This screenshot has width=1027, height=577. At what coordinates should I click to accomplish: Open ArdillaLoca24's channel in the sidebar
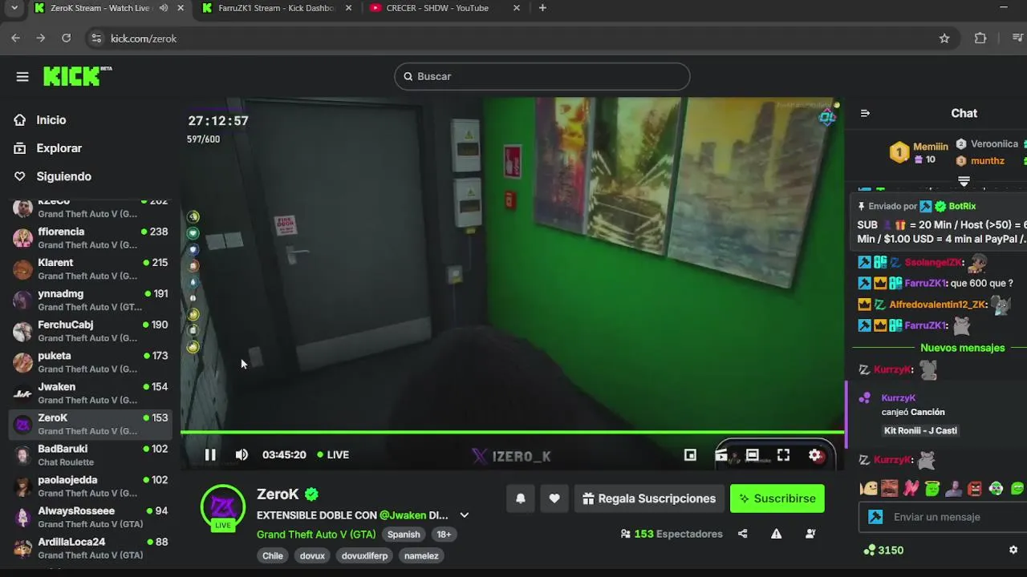pyautogui.click(x=91, y=548)
